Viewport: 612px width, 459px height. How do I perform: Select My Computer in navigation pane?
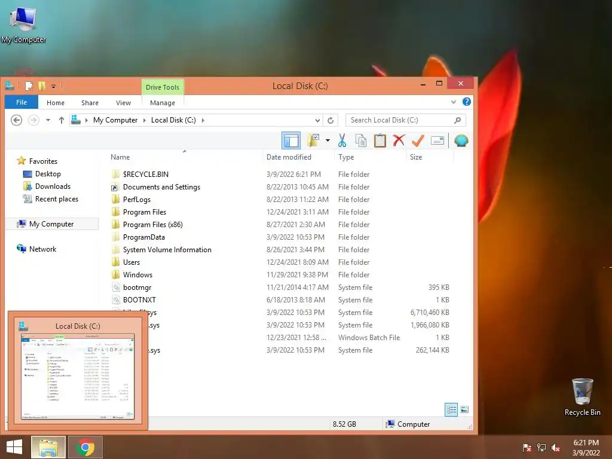click(51, 224)
